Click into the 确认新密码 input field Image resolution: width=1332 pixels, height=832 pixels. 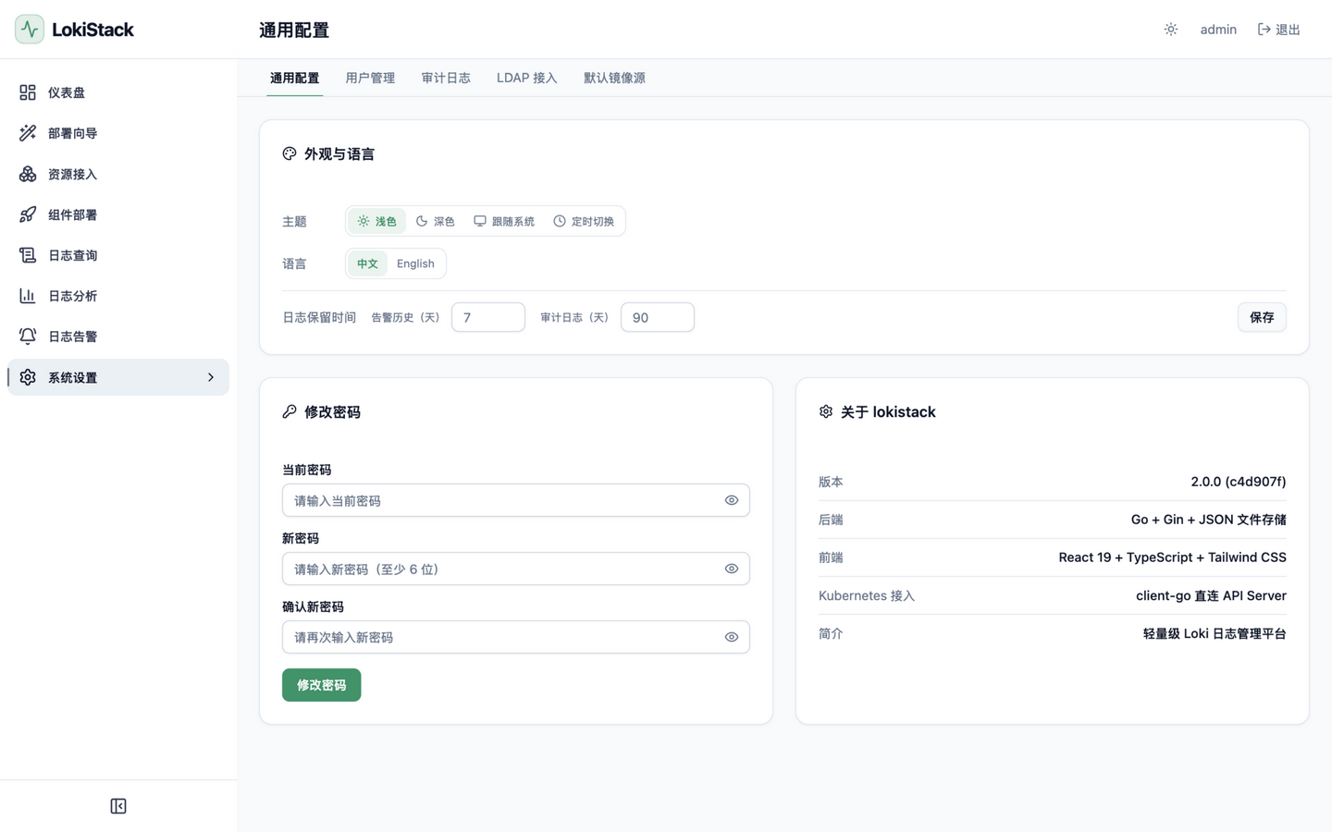coord(516,637)
